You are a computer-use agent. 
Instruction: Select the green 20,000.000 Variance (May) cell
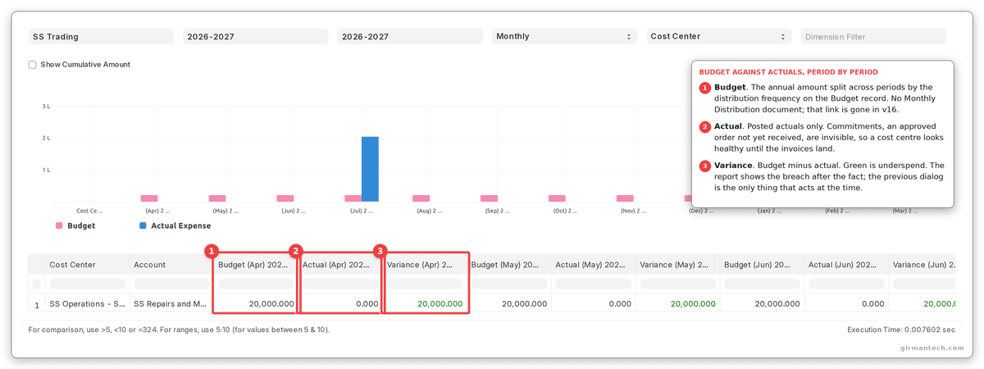point(678,303)
